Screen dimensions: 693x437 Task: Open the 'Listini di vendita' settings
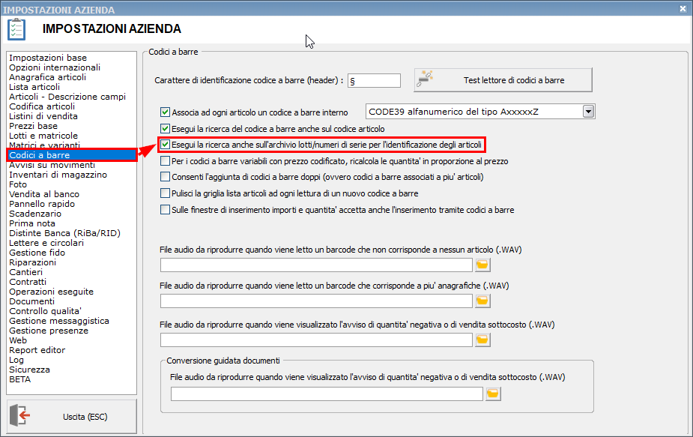click(x=43, y=116)
